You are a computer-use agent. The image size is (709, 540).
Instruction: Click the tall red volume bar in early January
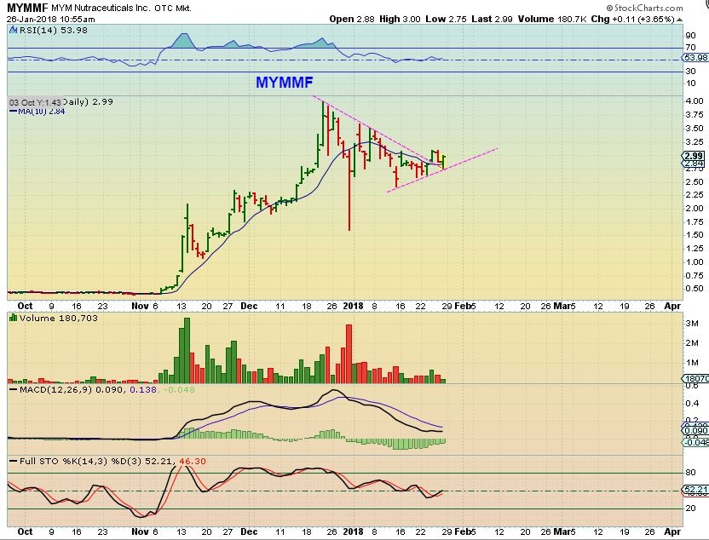click(349, 354)
